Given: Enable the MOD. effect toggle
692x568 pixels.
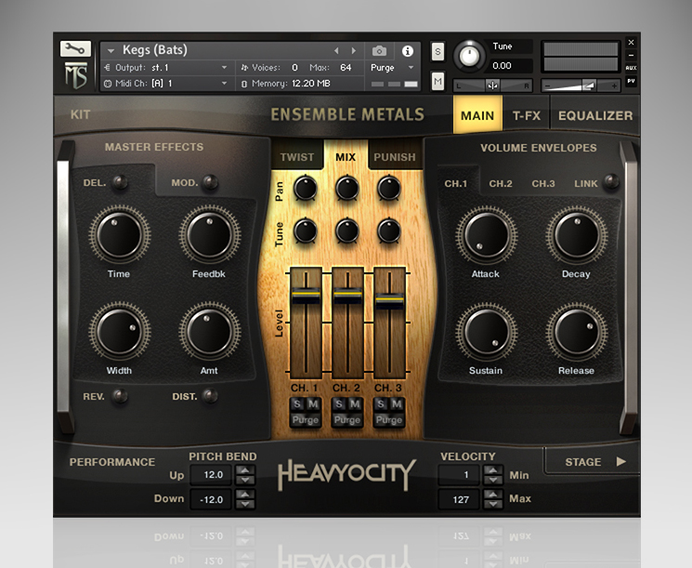Looking at the screenshot, I should (210, 182).
